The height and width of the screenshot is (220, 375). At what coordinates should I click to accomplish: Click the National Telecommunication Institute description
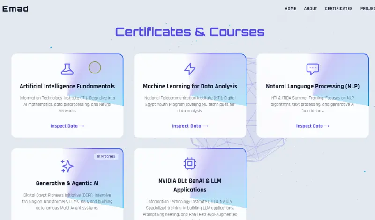coord(190,104)
